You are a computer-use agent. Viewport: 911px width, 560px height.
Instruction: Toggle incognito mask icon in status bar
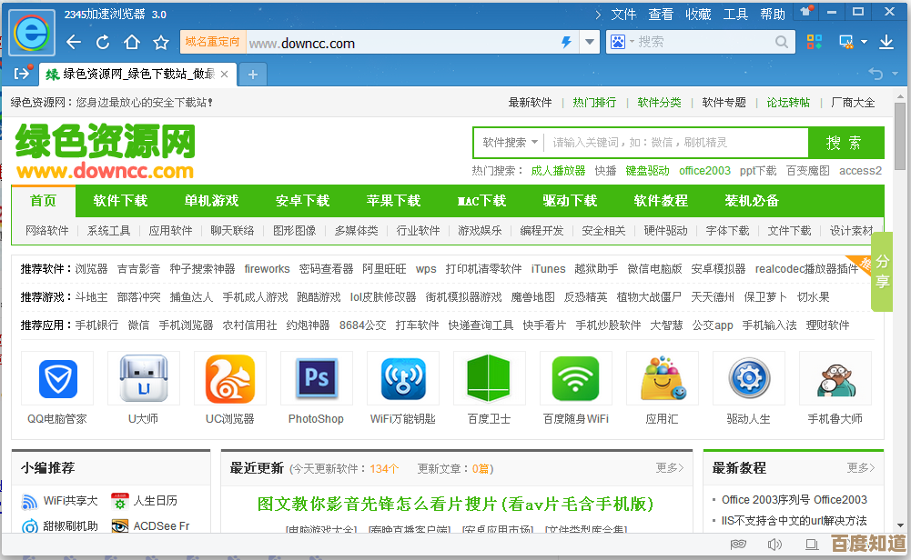pos(739,545)
